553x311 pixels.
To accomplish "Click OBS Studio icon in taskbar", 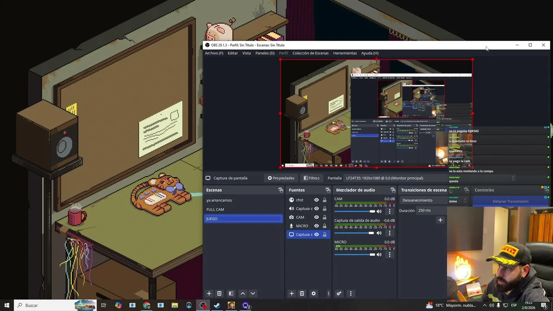I will [x=203, y=305].
